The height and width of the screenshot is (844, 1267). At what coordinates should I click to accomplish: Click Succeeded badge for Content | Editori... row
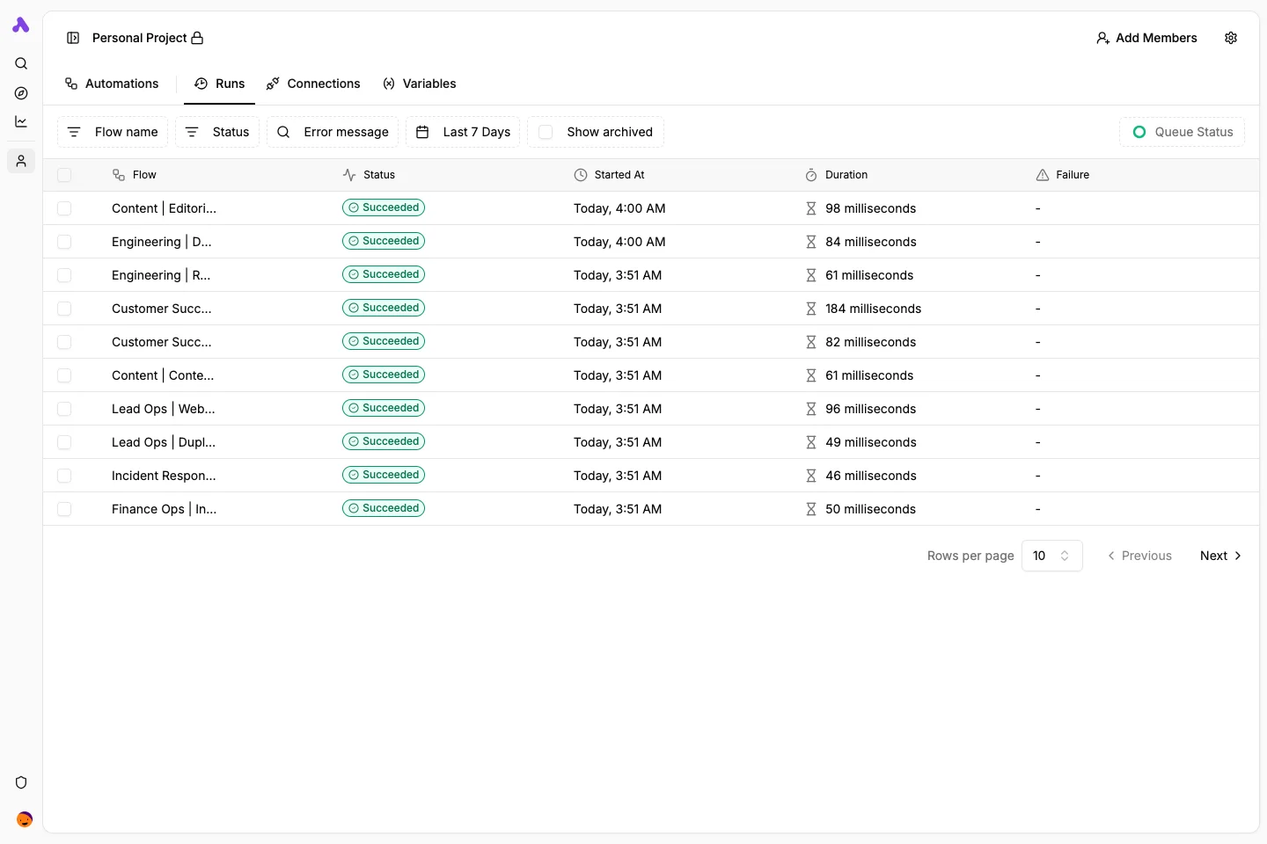[384, 207]
